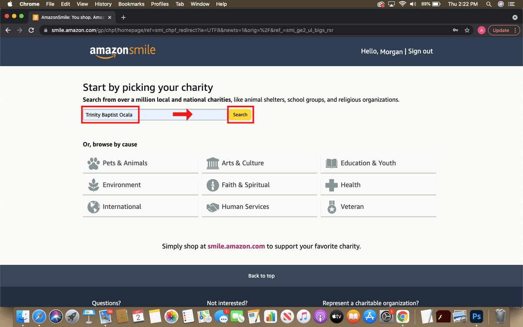Open the Window menu
This screenshot has height=327, width=523.
(x=200, y=4)
